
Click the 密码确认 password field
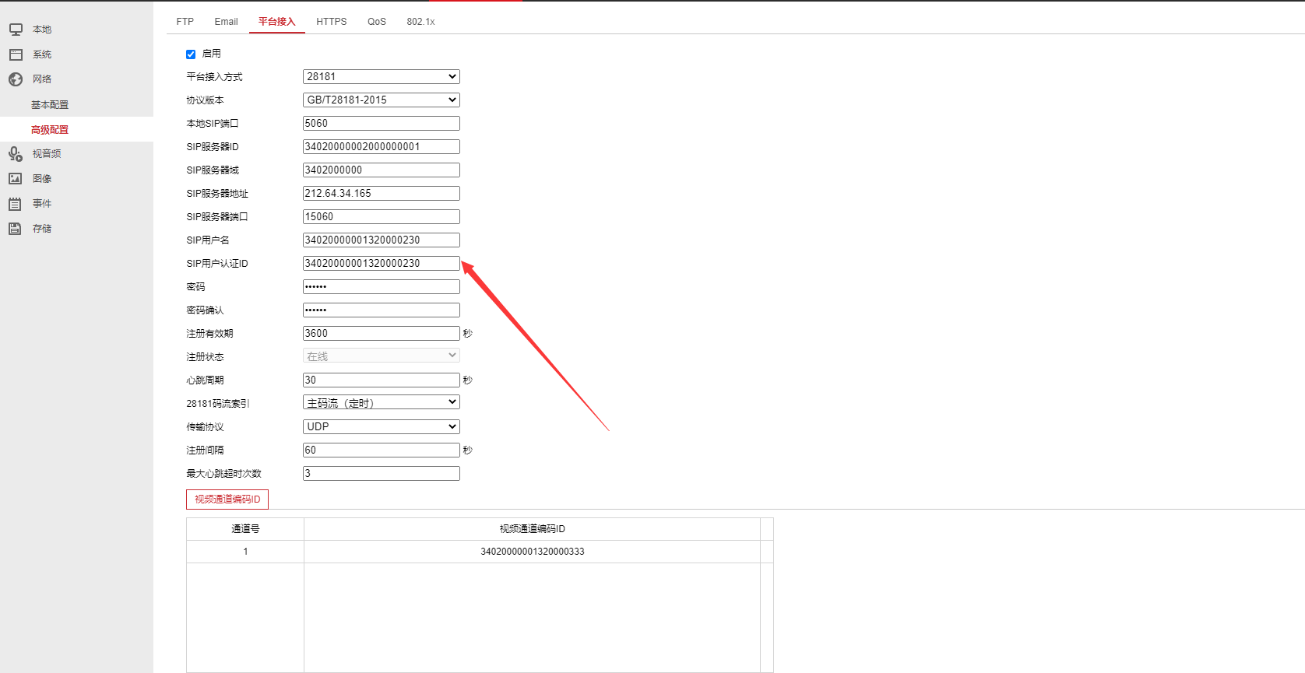pos(382,310)
